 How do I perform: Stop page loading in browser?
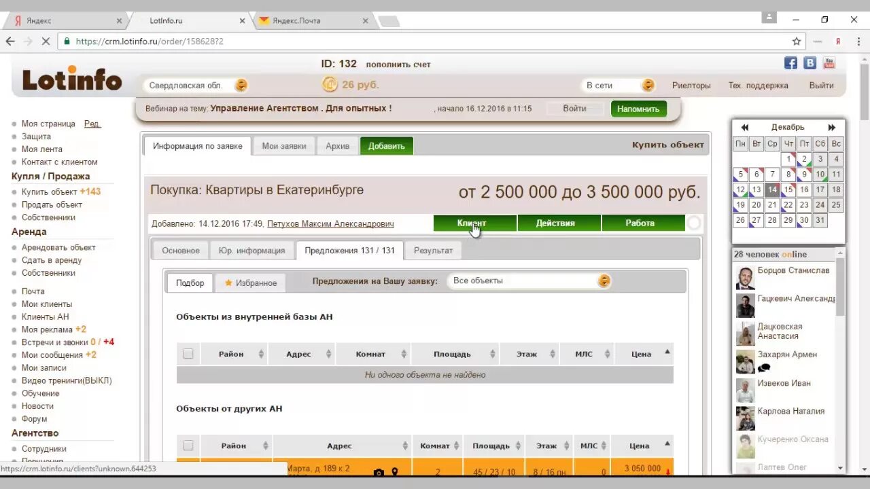coord(46,41)
